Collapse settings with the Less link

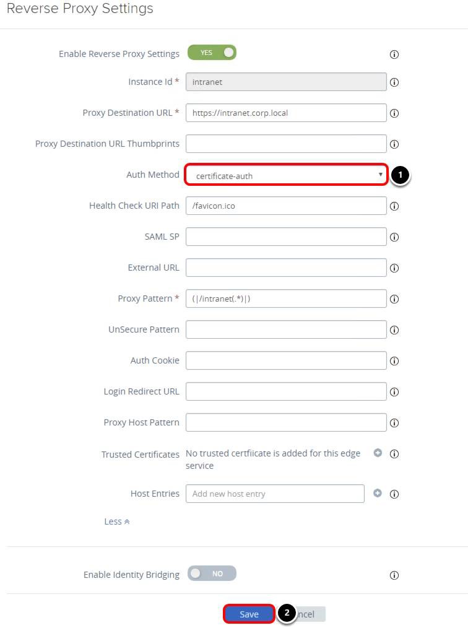(116, 521)
